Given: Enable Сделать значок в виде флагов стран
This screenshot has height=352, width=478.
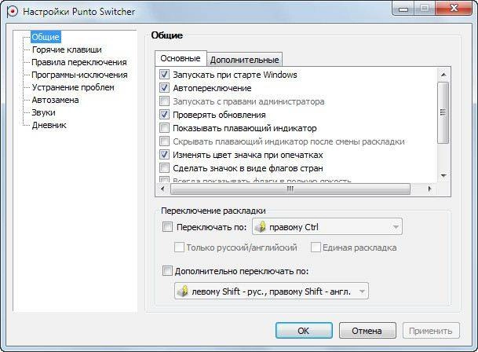Looking at the screenshot, I should pos(164,168).
